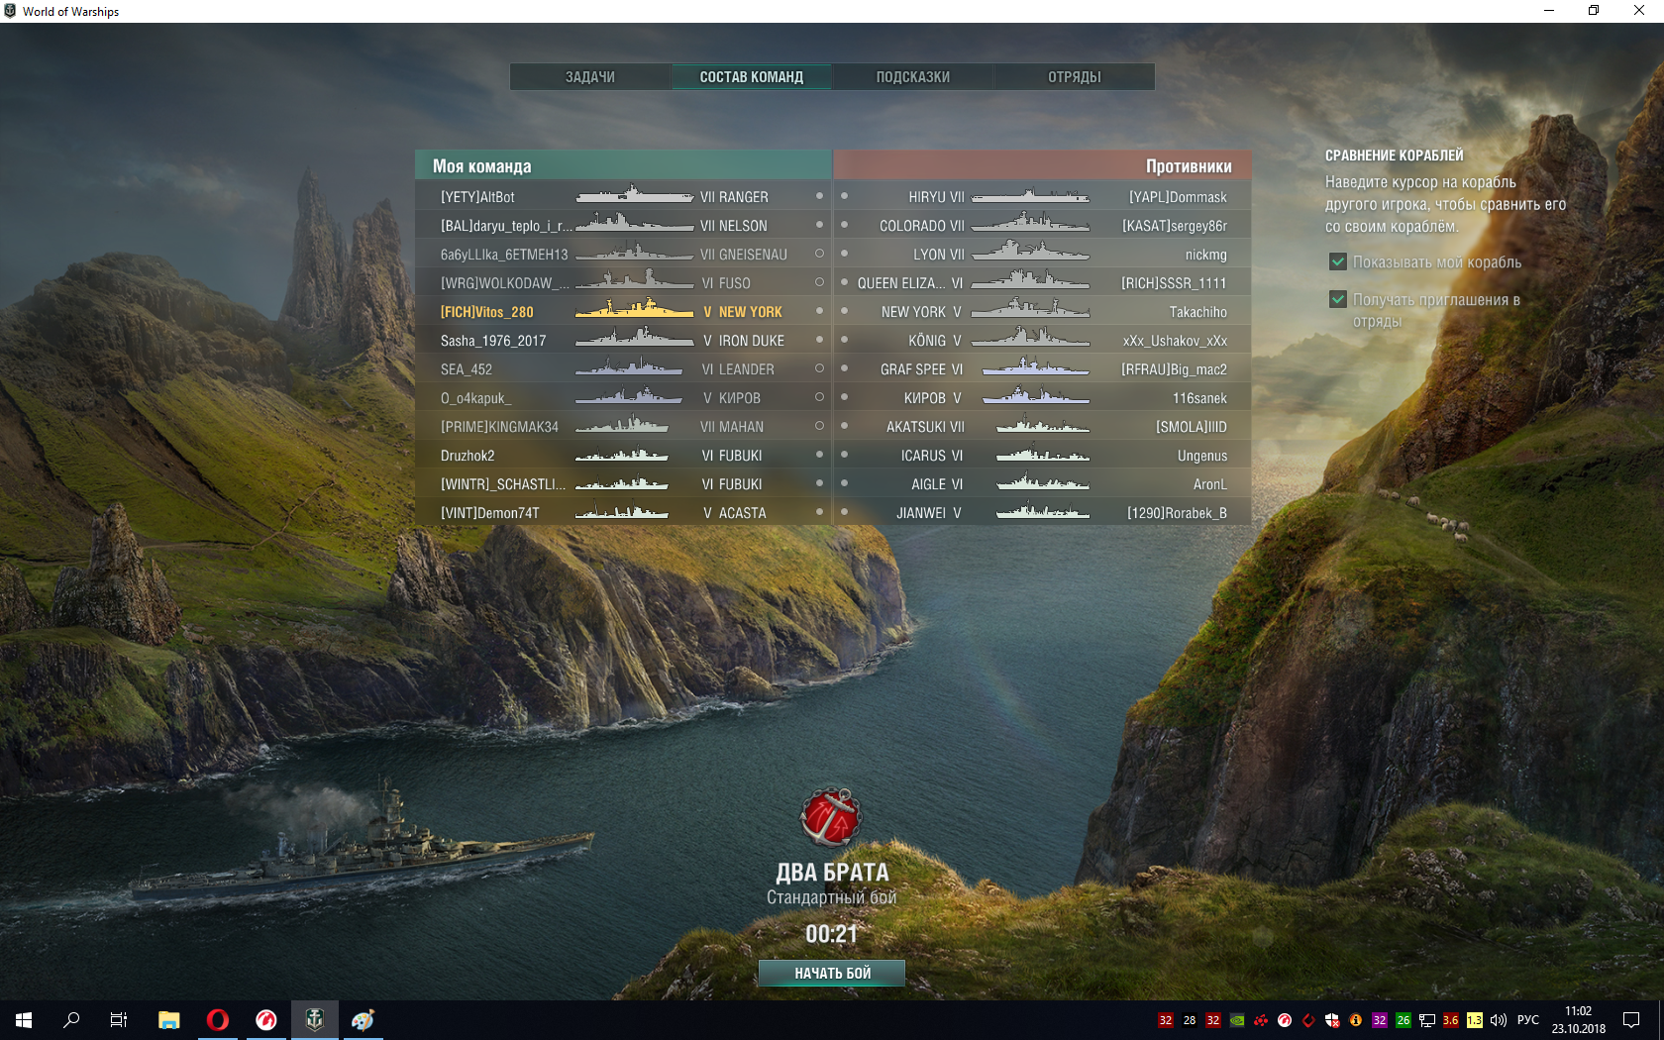Click the AKATSUKI enemy ship silhouette
Image resolution: width=1664 pixels, height=1040 pixels.
[x=1043, y=425]
